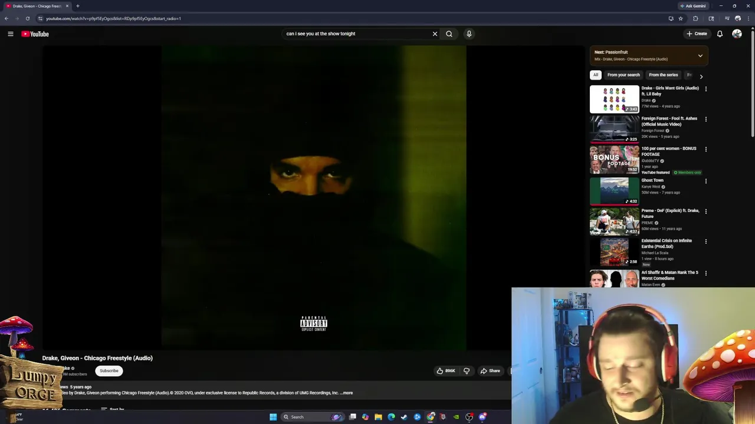Click the Windows taskbar Search box
Screen dimensions: 755x424
pos(313,417)
